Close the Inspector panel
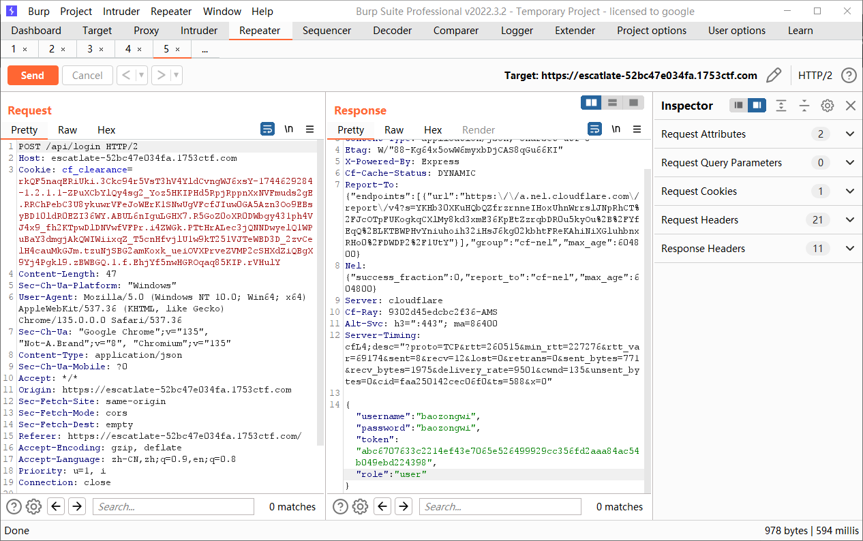The height and width of the screenshot is (541, 863). tap(850, 106)
